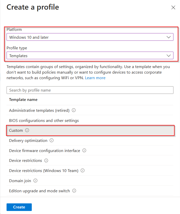
Task: Show info for Edition upgrade and mode switch
Action: click(x=74, y=191)
